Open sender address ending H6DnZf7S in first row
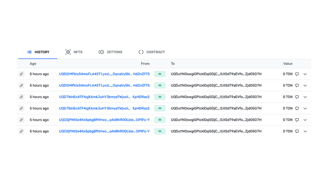The image size is (328, 184). click(x=104, y=74)
